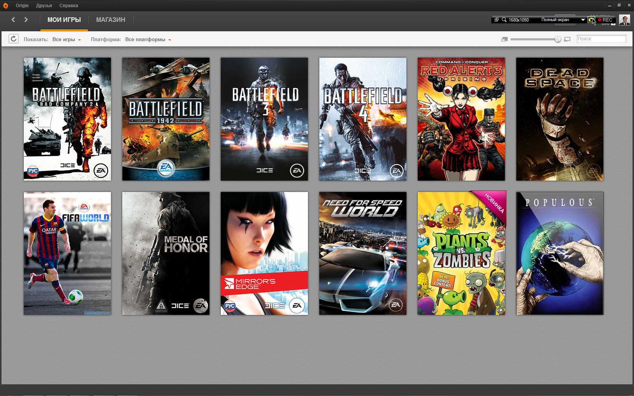Open the user profile avatar
This screenshot has height=396, width=634.
click(625, 20)
